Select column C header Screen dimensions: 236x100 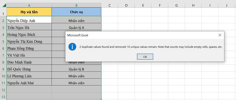pos(110,5)
